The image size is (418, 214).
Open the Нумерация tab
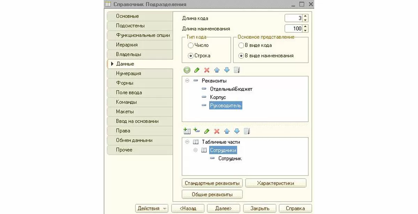pyautogui.click(x=129, y=74)
